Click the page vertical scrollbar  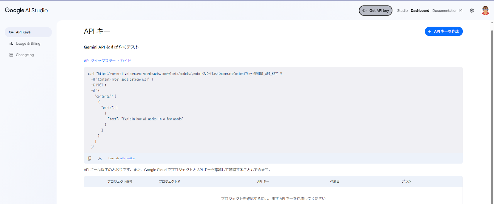click(492, 117)
